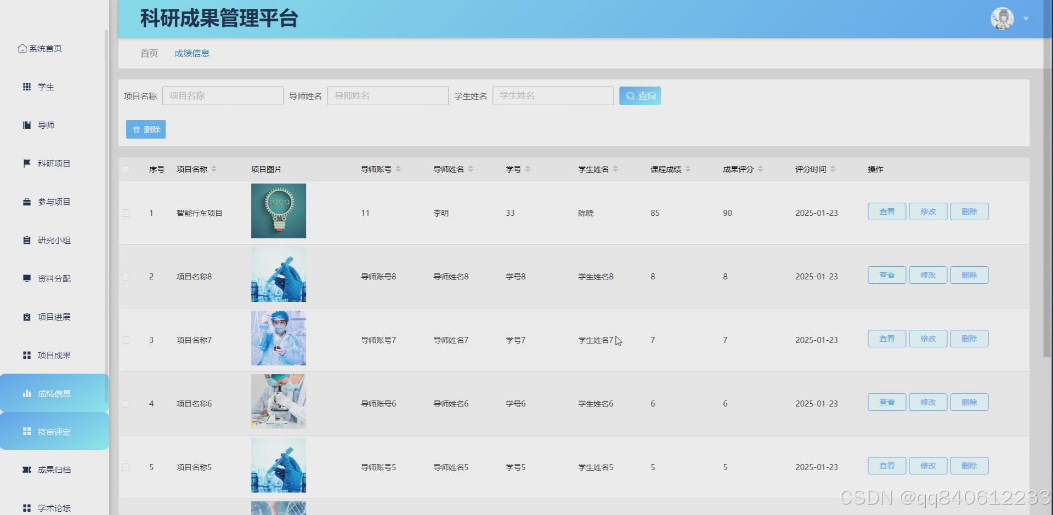Click the monitor icon beside 资料分配
This screenshot has height=515, width=1053.
(x=26, y=278)
